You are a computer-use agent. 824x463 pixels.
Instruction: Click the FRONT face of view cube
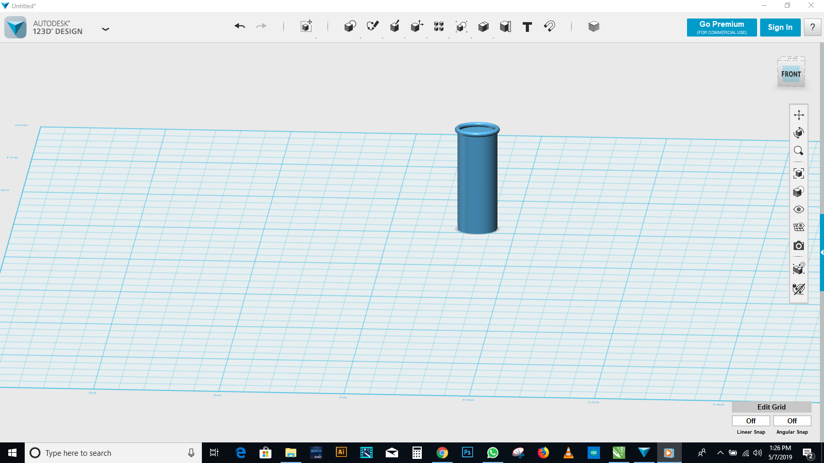(791, 74)
